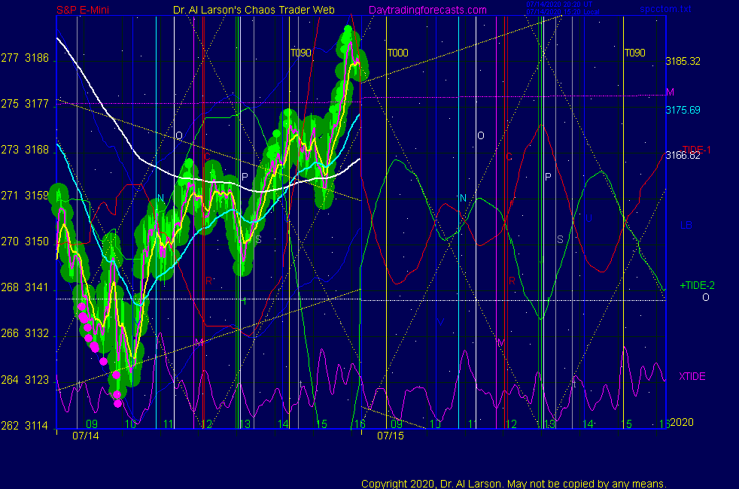Click the Daytradingforecasts.com link at top
The height and width of the screenshot is (489, 739).
click(x=427, y=11)
